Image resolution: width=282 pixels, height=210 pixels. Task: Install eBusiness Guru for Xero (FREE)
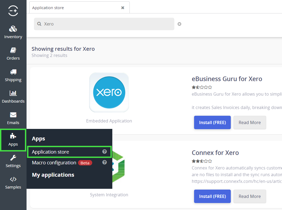pyautogui.click(x=212, y=122)
